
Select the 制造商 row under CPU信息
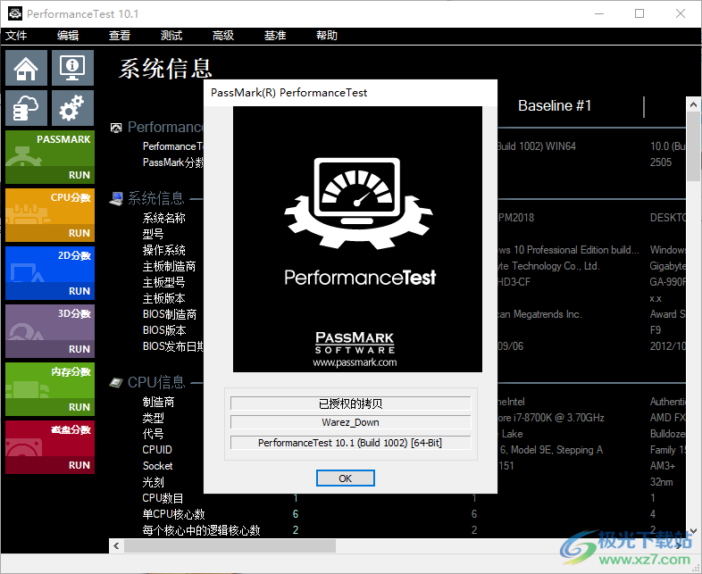coord(158,402)
